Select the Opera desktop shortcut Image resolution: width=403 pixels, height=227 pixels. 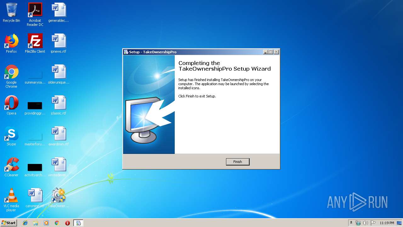11,105
